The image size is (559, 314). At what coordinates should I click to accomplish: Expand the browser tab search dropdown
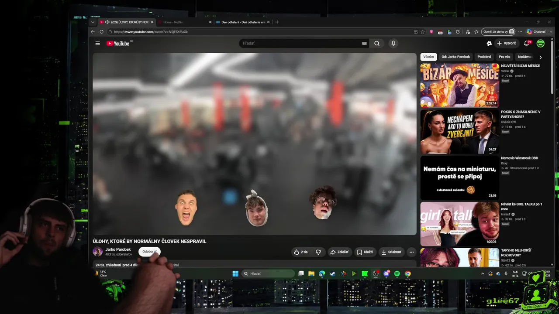[x=93, y=22]
